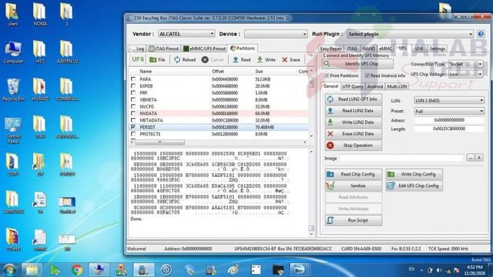Clear the image path with X button
The image size is (493, 277).
point(479,158)
